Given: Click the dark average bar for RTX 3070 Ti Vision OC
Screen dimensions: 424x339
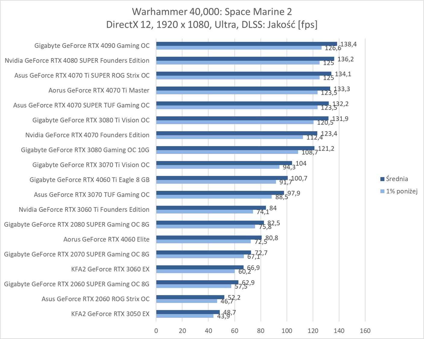Looking at the screenshot, I should pyautogui.click(x=224, y=163).
